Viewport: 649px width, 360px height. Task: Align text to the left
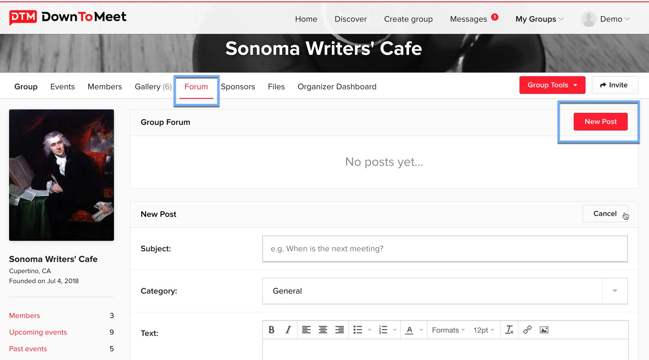[306, 330]
